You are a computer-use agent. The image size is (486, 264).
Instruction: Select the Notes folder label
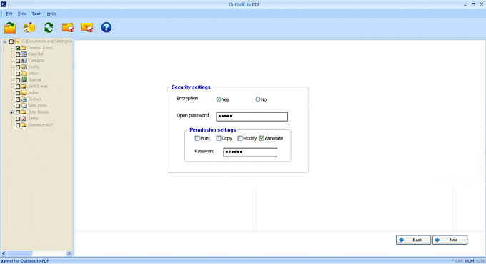(33, 93)
